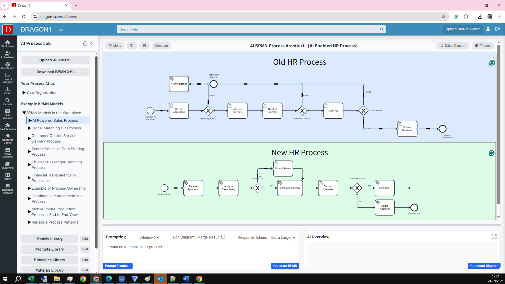Image resolution: width=505 pixels, height=284 pixels.
Task: Select Continuous Improvement in a Process
Action: coord(57,199)
